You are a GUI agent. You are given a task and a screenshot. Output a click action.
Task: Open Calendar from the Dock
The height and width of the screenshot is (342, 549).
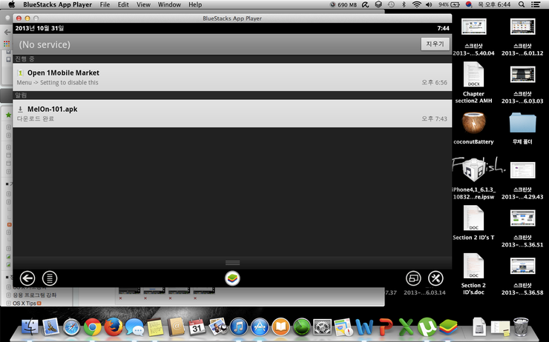tap(197, 327)
